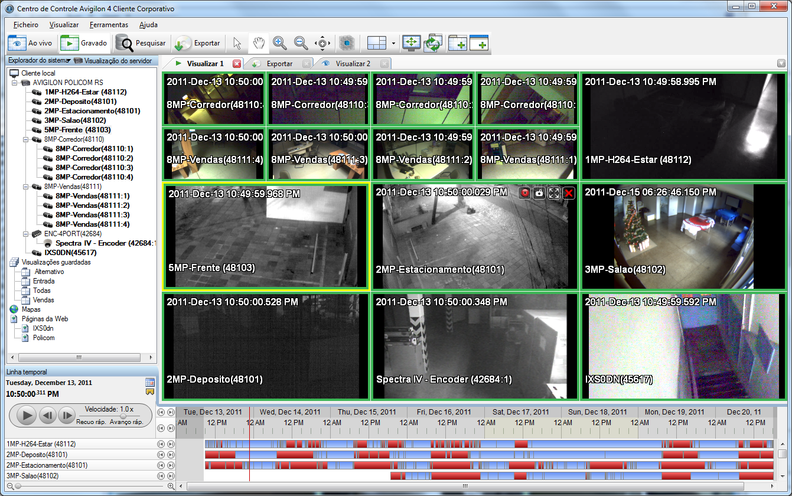Toggle Gravado recorded mode
This screenshot has height=496, width=792.
tap(84, 43)
